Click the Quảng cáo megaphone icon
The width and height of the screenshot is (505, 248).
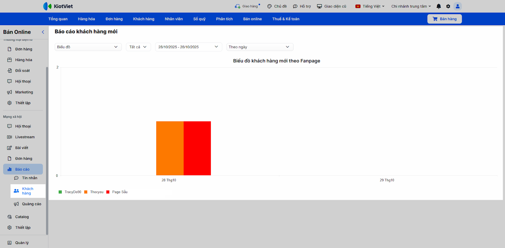16,204
